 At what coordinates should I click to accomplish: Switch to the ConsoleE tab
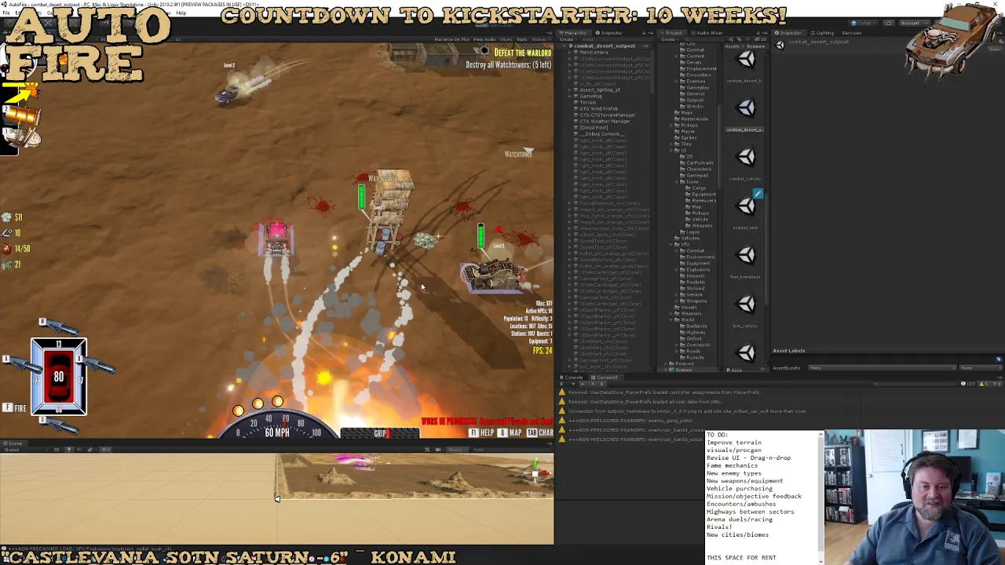click(x=607, y=377)
